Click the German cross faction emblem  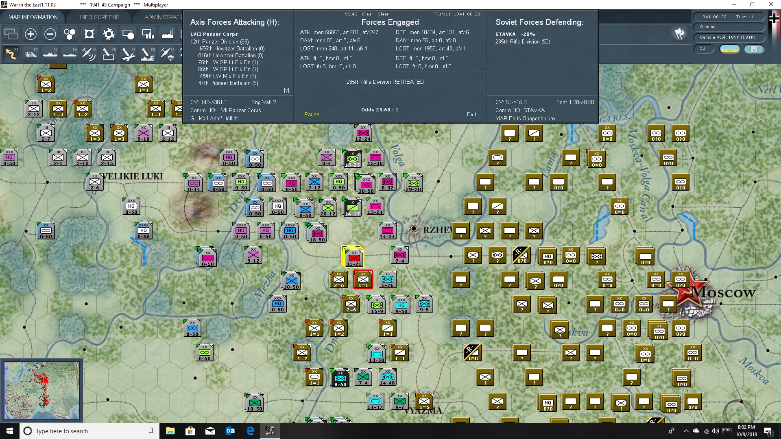pos(774,18)
